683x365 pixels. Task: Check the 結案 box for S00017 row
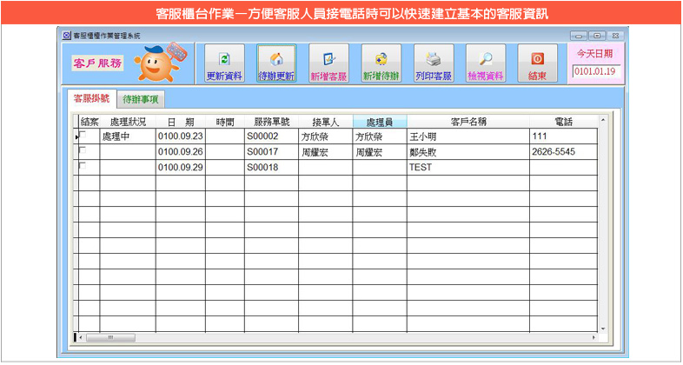(x=83, y=150)
